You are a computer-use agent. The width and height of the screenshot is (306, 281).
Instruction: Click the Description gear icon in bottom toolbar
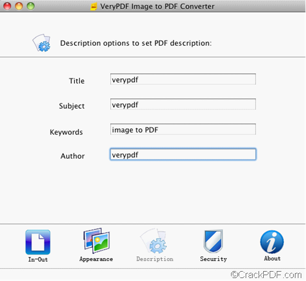click(x=154, y=241)
